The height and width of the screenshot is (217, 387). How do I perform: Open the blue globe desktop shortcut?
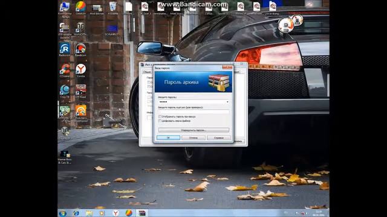pos(65,92)
